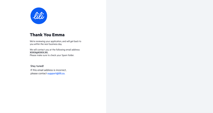Click the "We're reviewing your application" line
Screen dimensions: 213x113
(55, 41)
